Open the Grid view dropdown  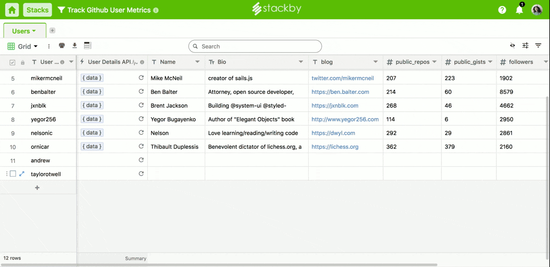coord(23,46)
